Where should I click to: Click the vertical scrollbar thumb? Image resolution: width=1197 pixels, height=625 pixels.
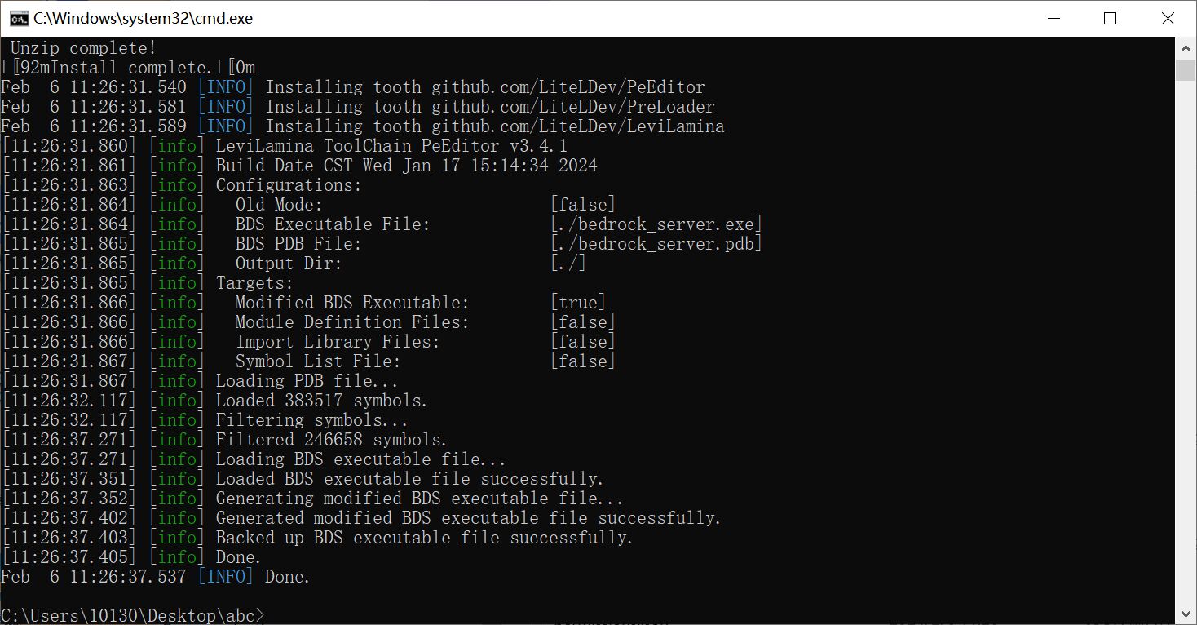(x=1186, y=70)
